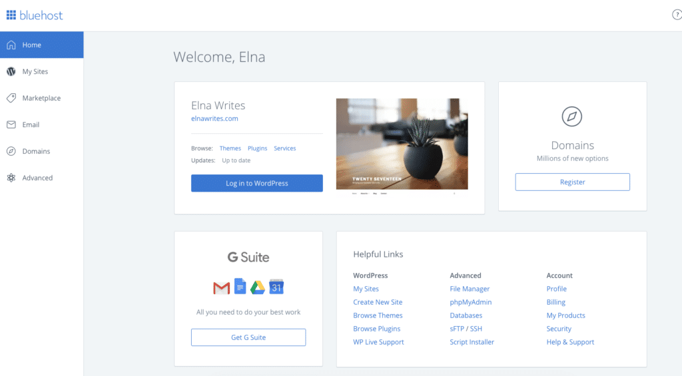This screenshot has width=682, height=376.
Task: Click Create New Site link
Action: tap(378, 302)
